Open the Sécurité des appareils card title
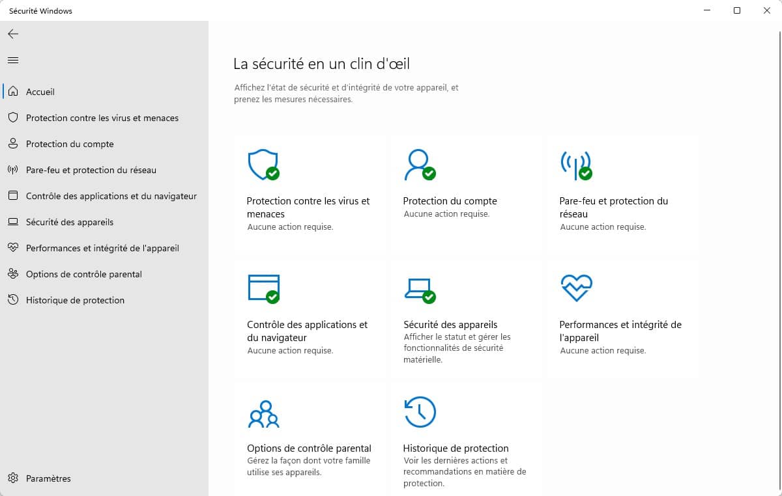782x496 pixels. coord(450,325)
